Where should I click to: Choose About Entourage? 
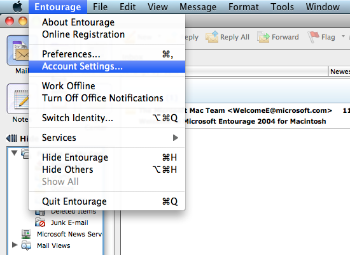point(107,22)
